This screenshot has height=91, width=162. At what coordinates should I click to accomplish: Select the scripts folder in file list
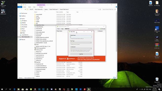tap(37, 20)
